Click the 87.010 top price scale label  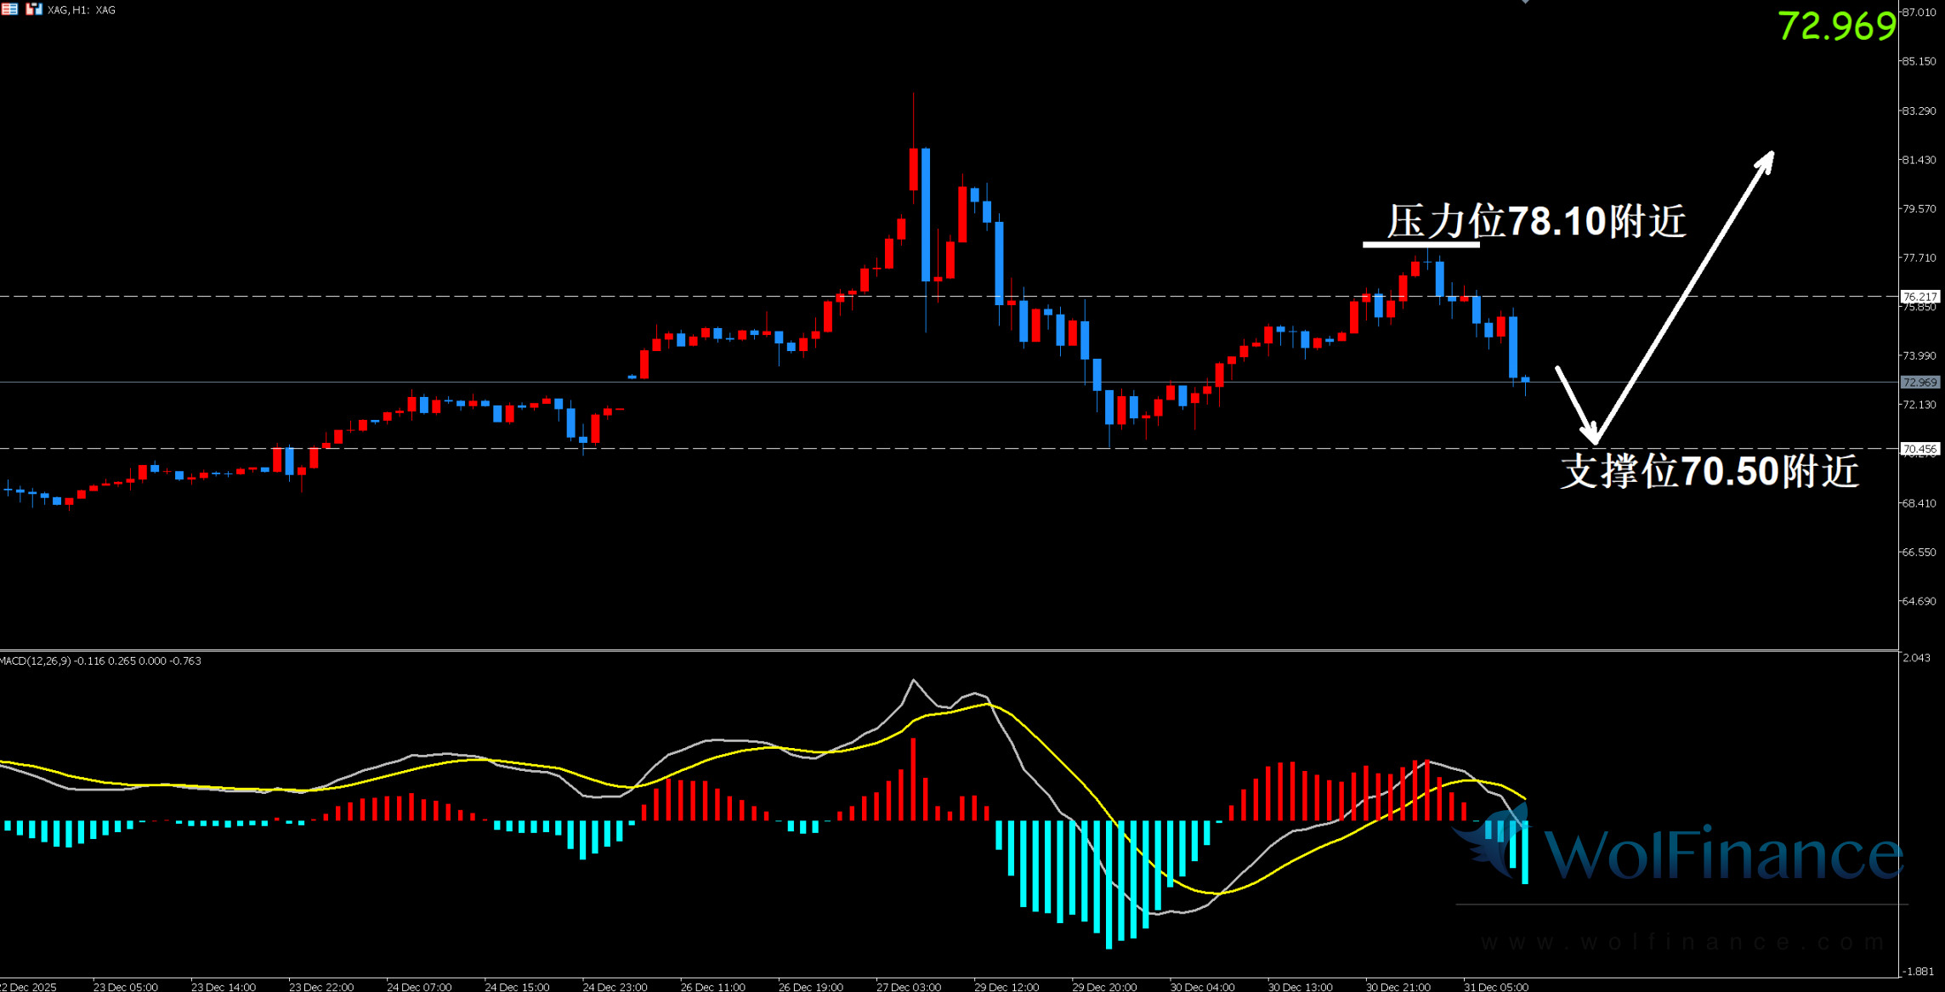(x=1919, y=12)
